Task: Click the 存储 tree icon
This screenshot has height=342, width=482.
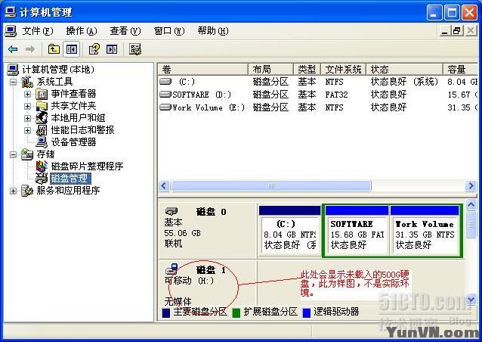Action: tap(27, 154)
